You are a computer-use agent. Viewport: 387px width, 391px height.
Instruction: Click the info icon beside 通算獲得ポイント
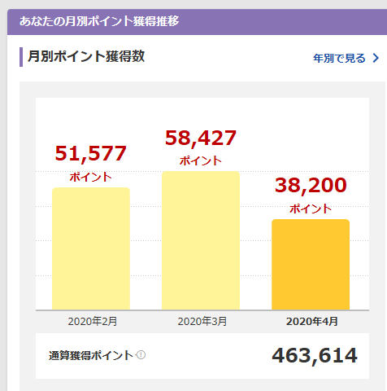141,354
